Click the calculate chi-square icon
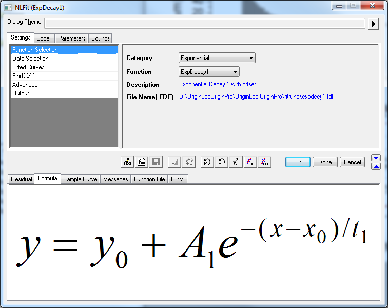This screenshot has height=308, width=388. point(236,162)
